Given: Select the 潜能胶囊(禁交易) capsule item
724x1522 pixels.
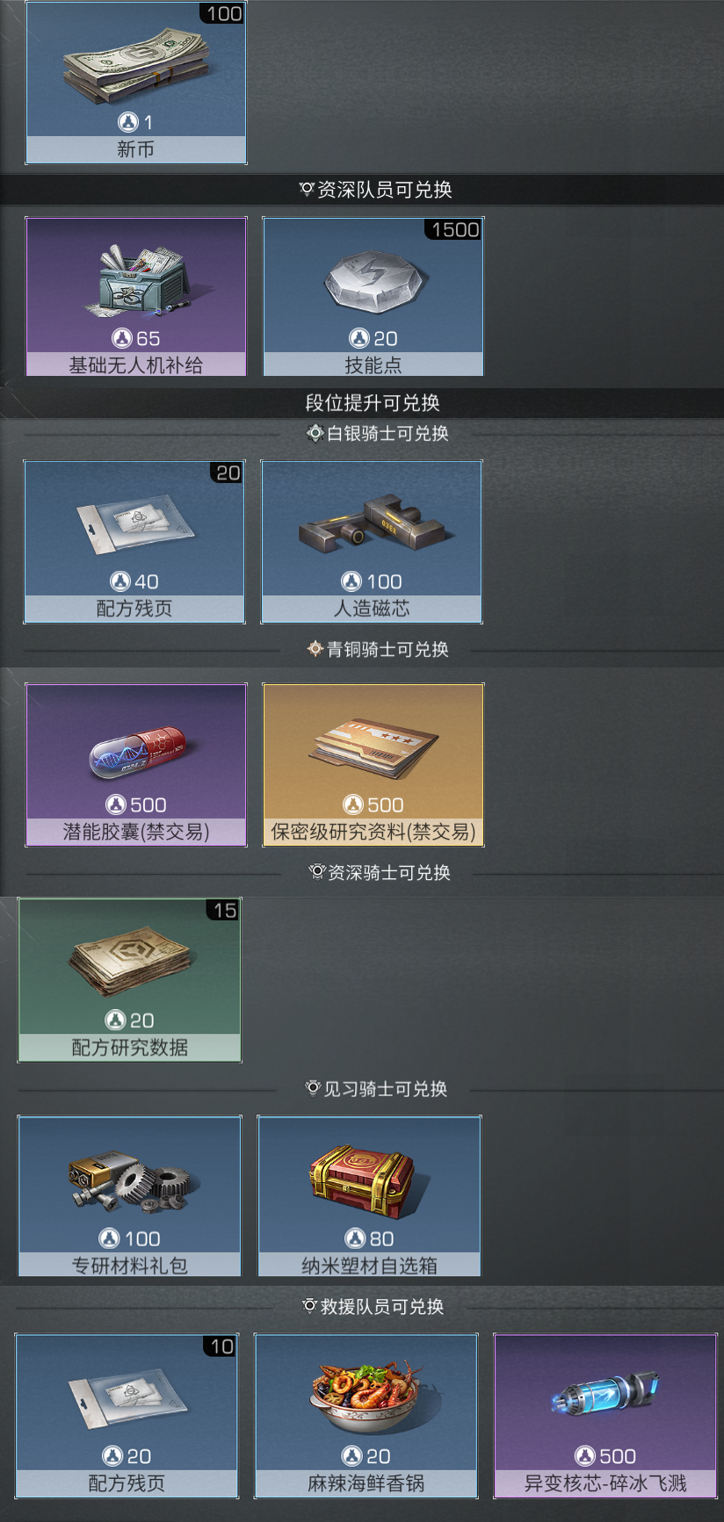Looking at the screenshot, I should pos(136,765).
